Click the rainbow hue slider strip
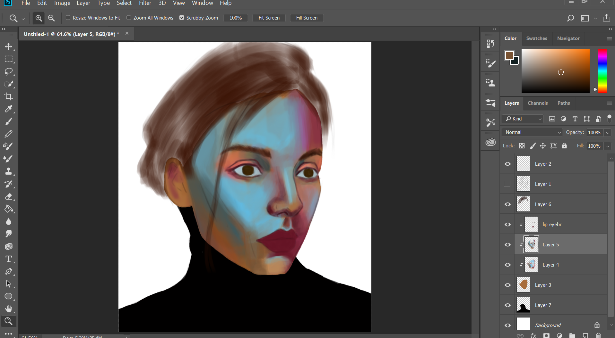 tap(602, 71)
